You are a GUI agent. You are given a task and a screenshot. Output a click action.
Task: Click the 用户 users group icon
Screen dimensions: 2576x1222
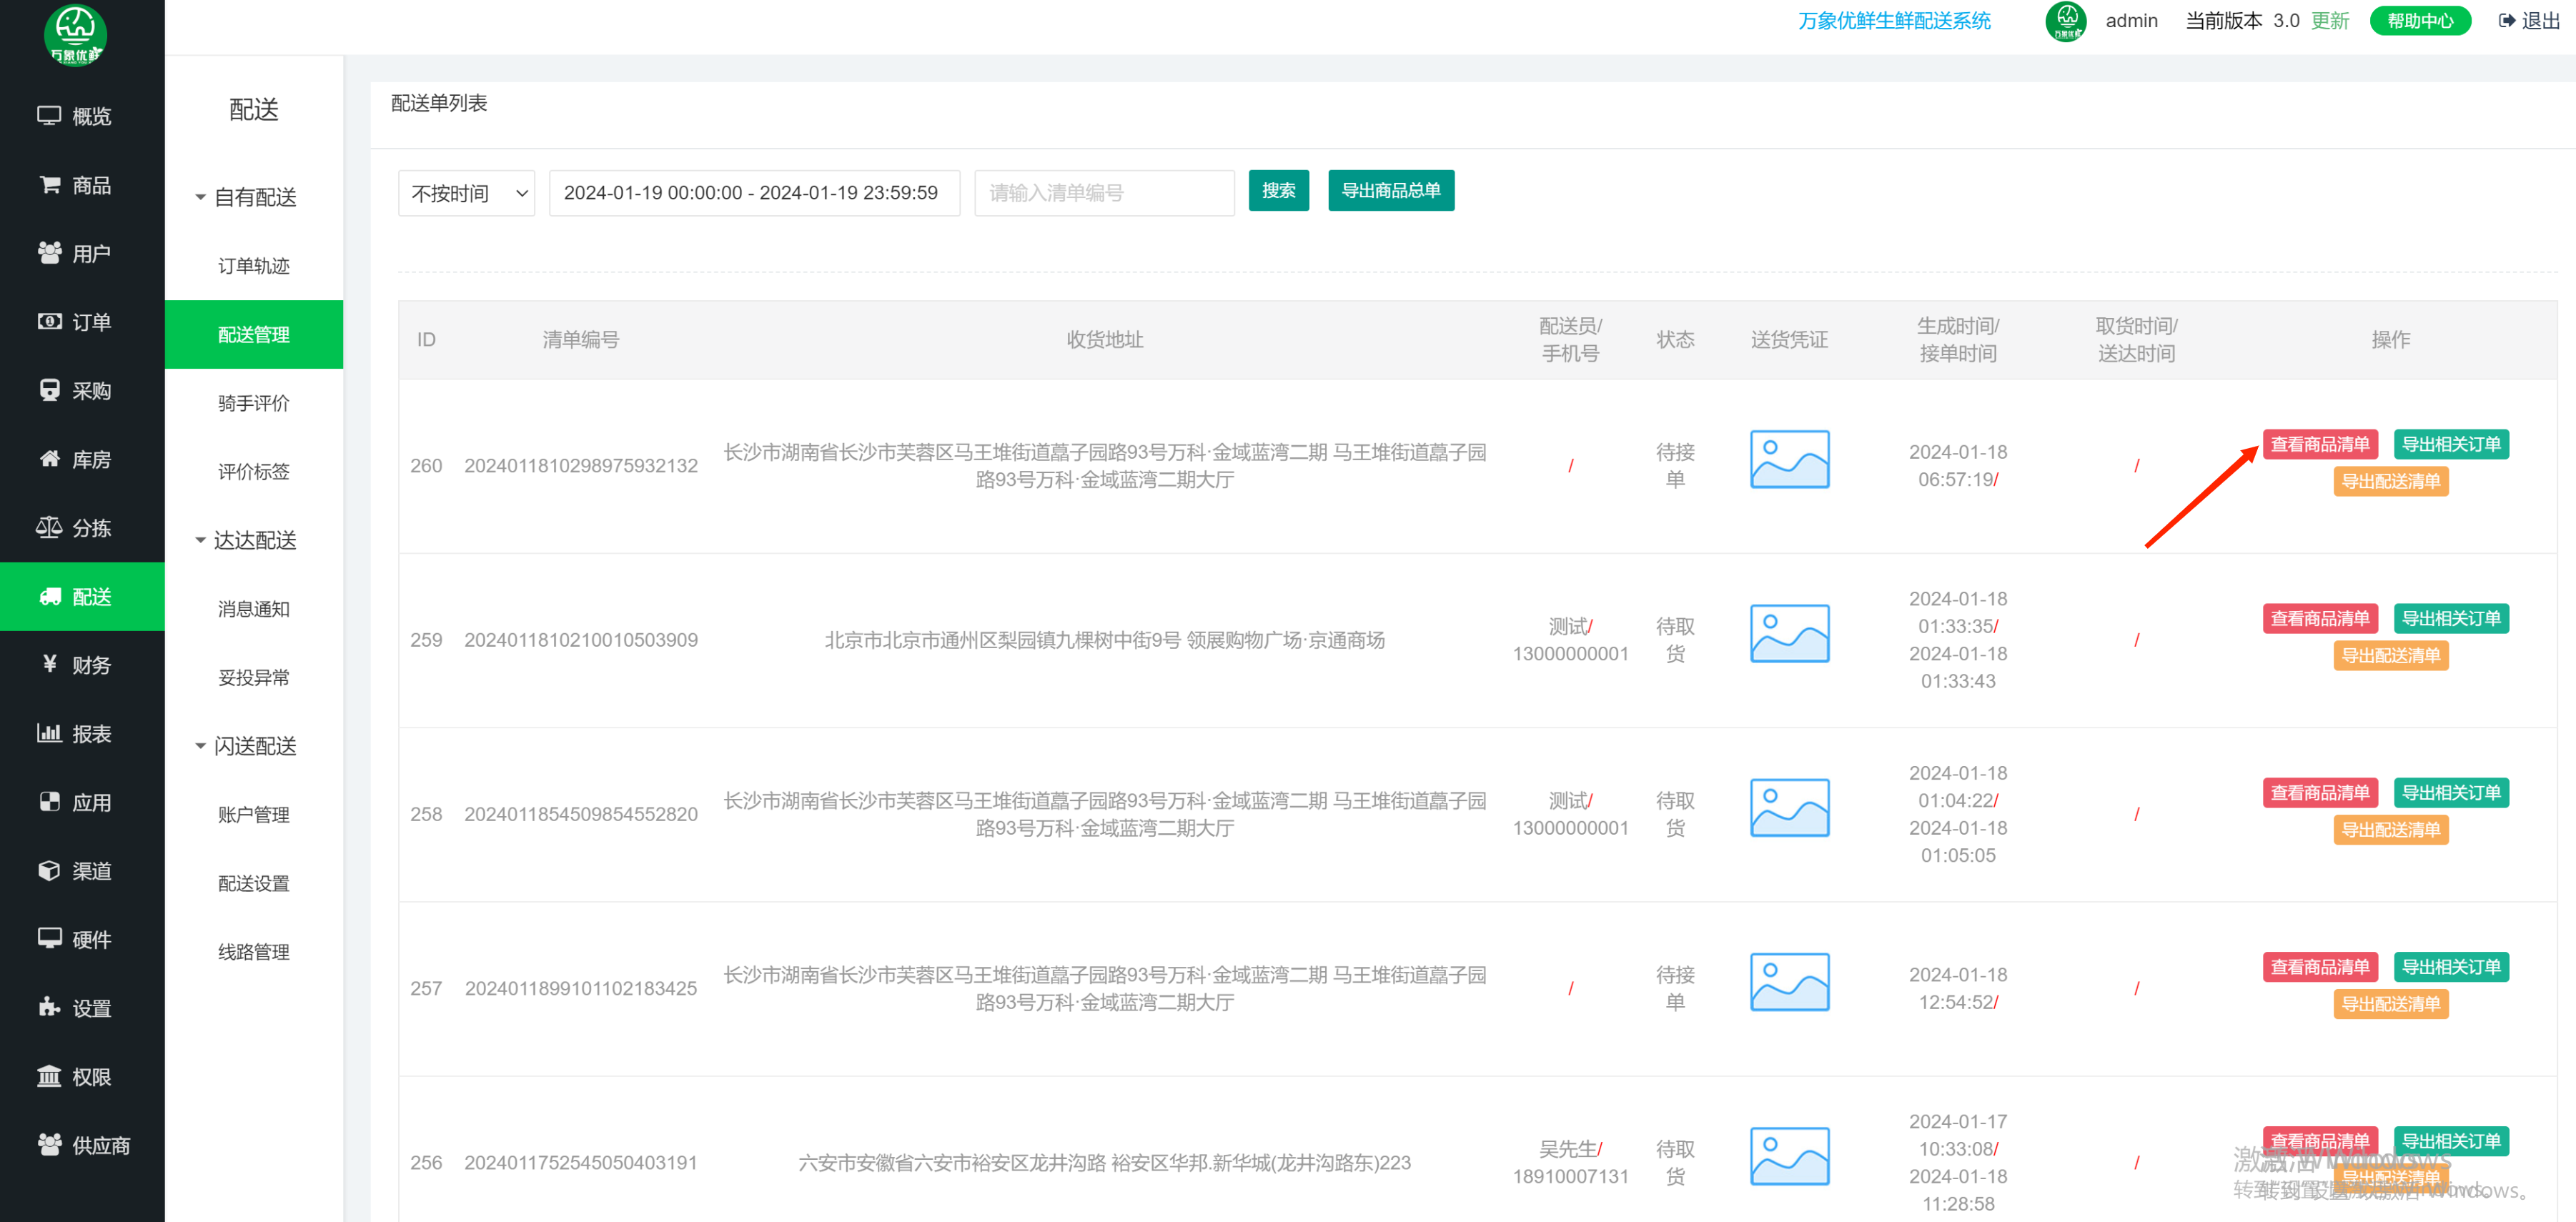(x=49, y=253)
